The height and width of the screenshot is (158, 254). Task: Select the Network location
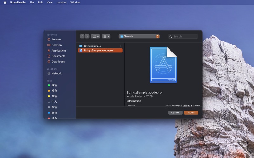point(55,73)
